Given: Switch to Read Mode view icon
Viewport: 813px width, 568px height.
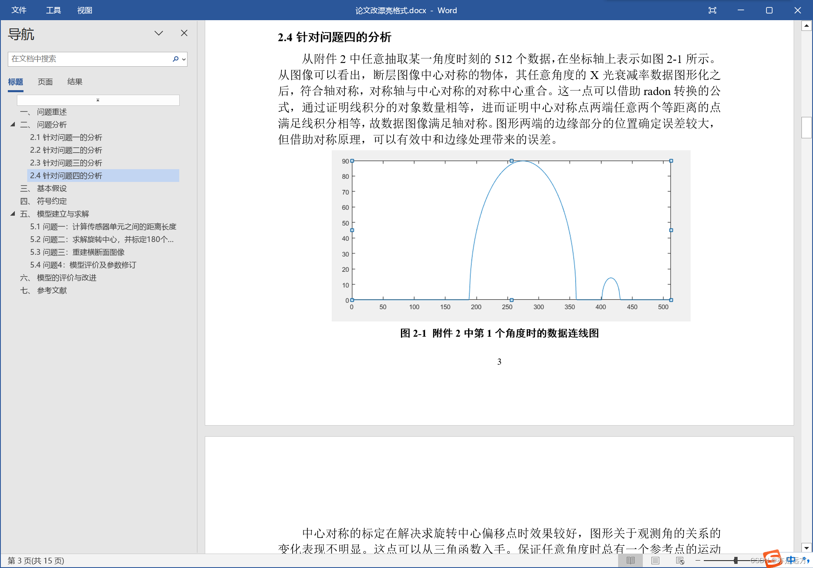Looking at the screenshot, I should (x=630, y=561).
